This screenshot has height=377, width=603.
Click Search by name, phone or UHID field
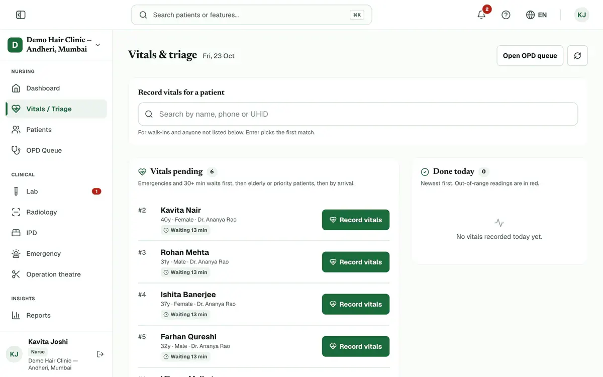pos(358,114)
